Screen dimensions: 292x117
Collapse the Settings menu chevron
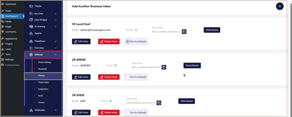point(56,55)
